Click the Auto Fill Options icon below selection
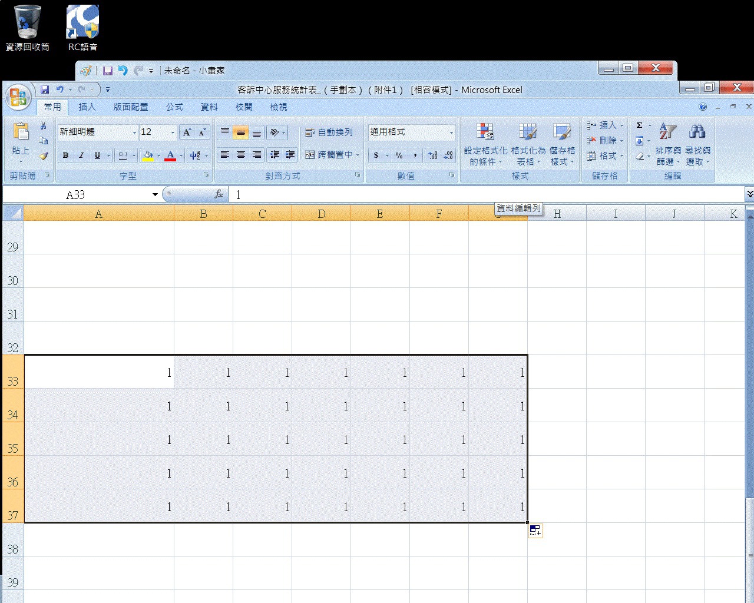Image resolution: width=754 pixels, height=603 pixels. tap(535, 530)
